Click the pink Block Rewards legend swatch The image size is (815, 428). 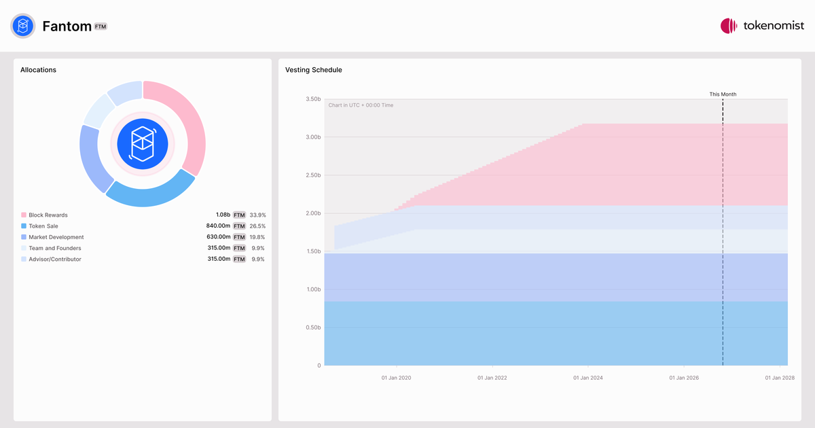pos(24,215)
